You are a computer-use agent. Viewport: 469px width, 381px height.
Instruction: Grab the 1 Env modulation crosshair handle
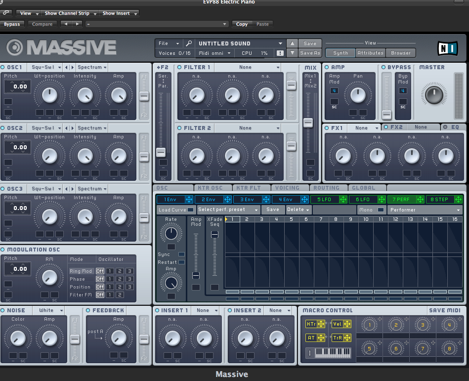[x=189, y=199]
